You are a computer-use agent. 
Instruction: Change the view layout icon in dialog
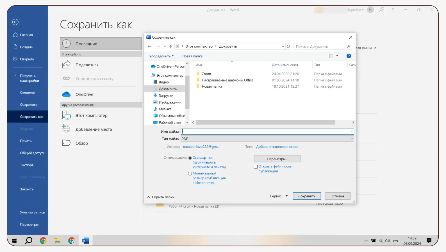(331, 56)
